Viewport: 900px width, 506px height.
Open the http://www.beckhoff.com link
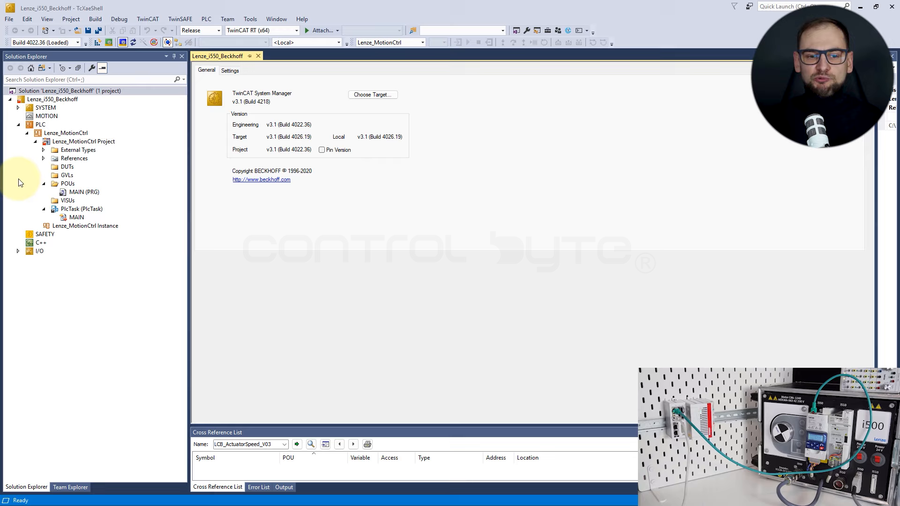coord(262,179)
